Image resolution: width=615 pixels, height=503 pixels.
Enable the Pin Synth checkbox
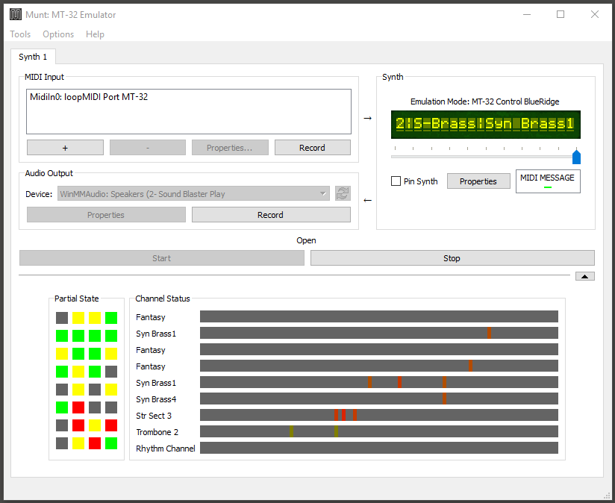(396, 181)
